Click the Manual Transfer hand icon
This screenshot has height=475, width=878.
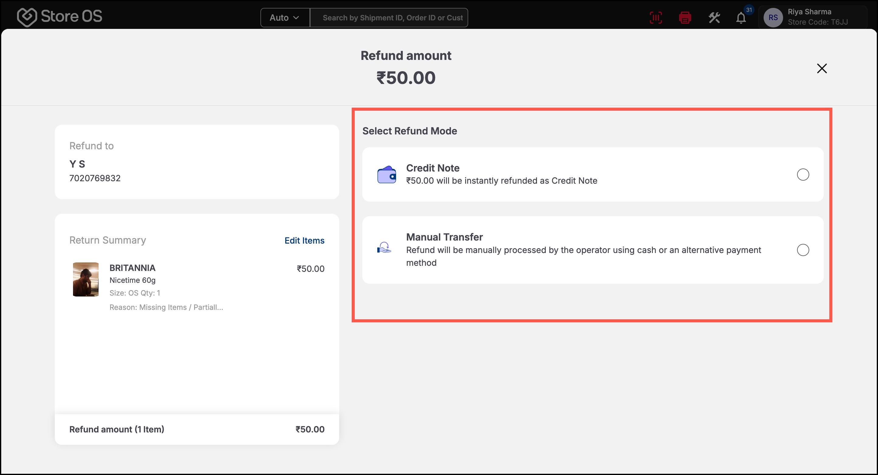click(x=385, y=247)
